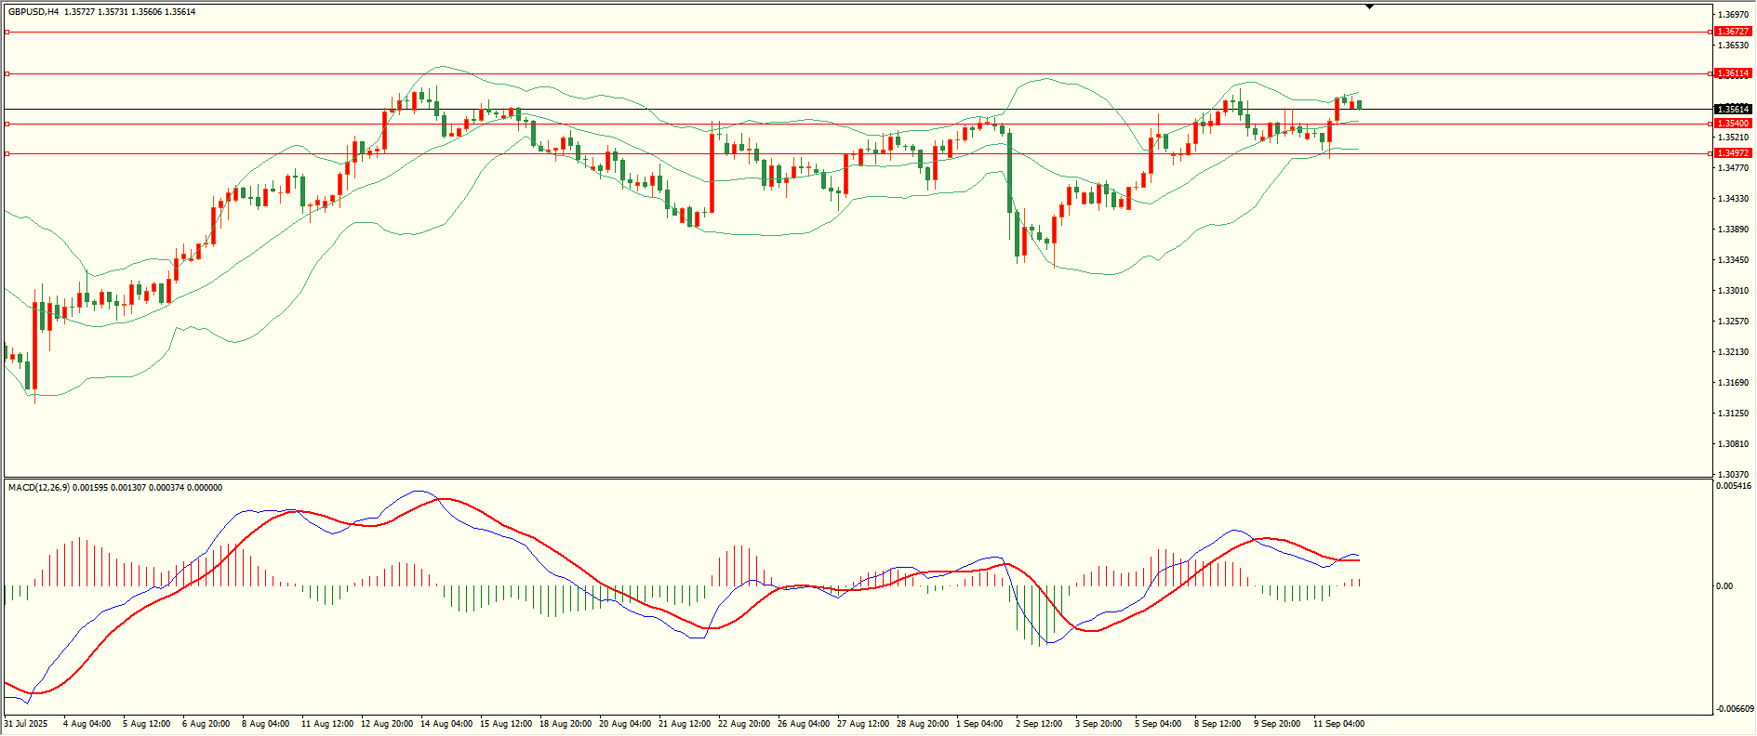The height and width of the screenshot is (736, 1757).
Task: Click the 1.35400 red price tag
Action: (1733, 124)
